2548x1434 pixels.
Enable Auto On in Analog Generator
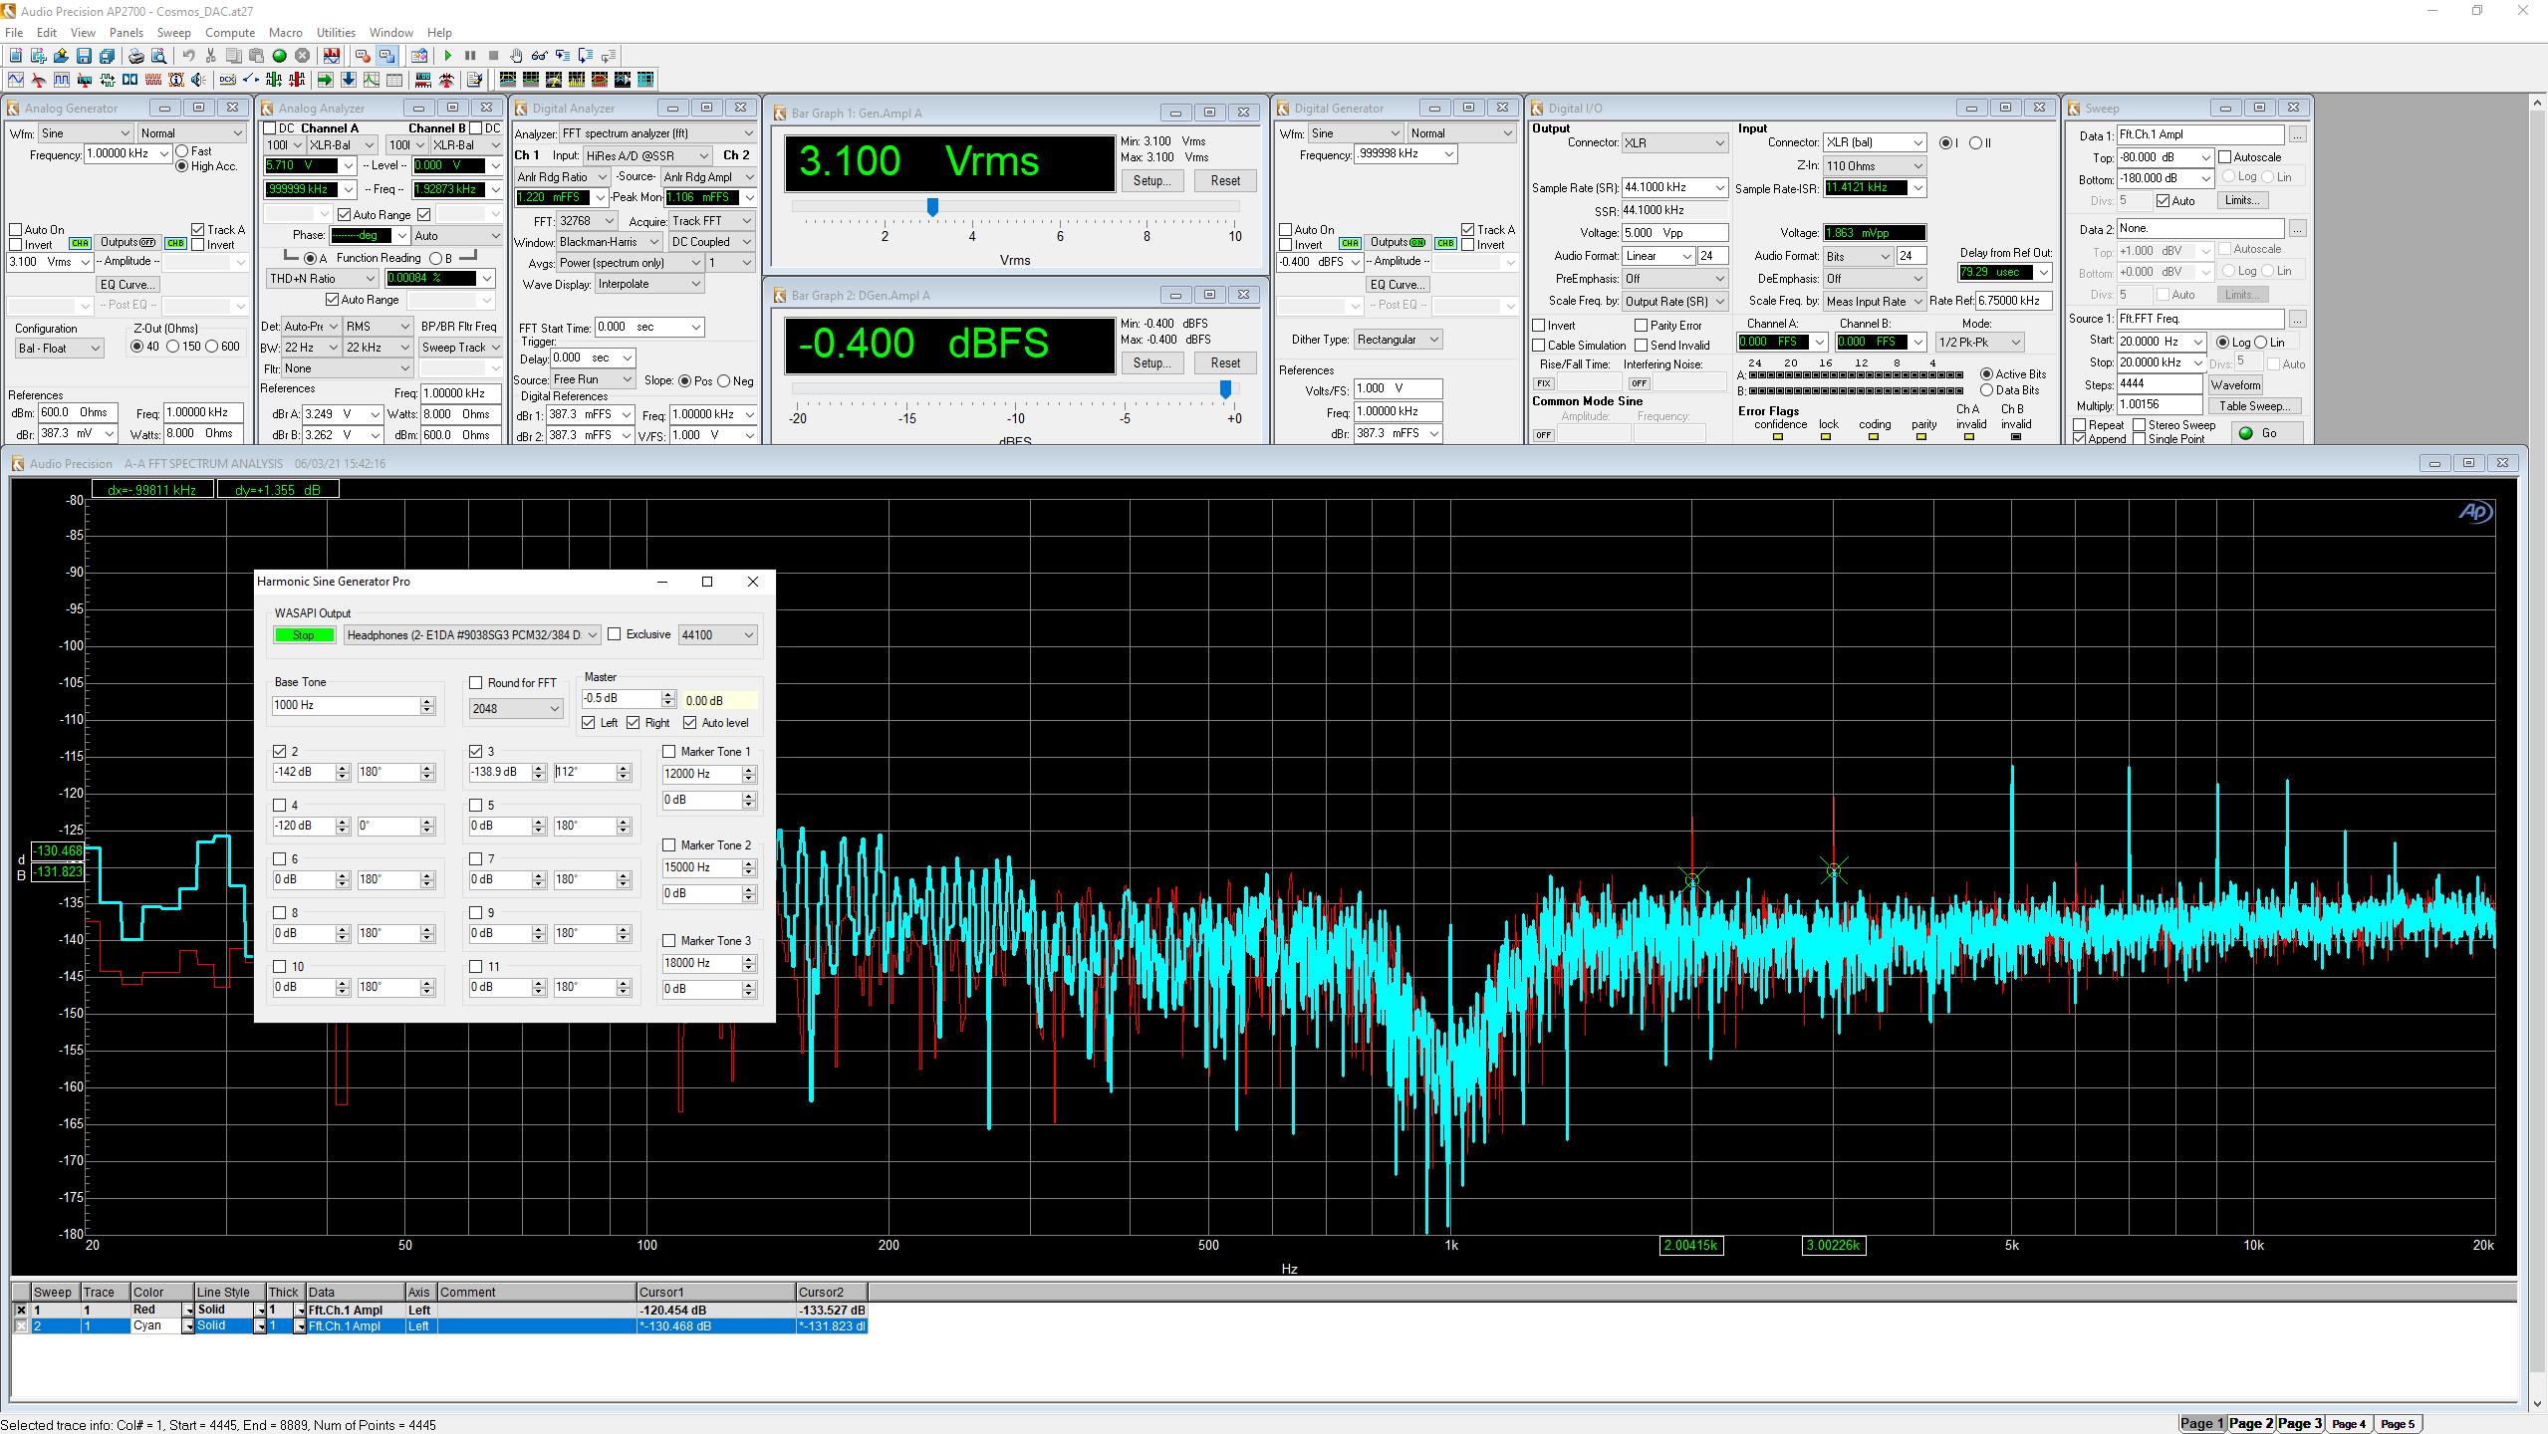[x=16, y=230]
